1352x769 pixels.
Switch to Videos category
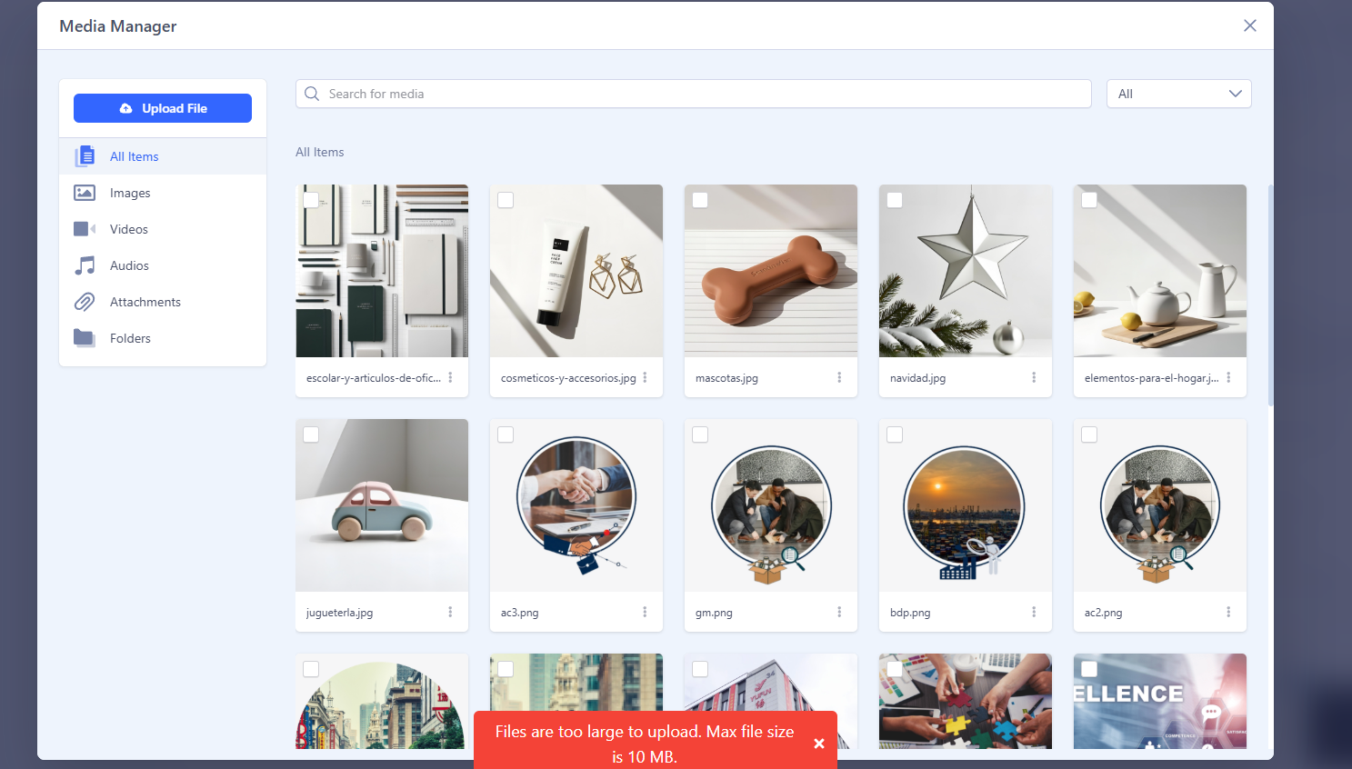(x=163, y=229)
